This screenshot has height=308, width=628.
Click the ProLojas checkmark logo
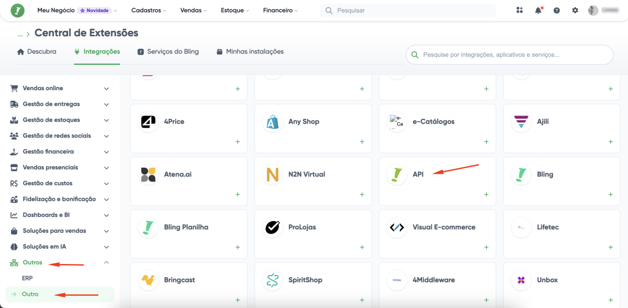(x=272, y=228)
